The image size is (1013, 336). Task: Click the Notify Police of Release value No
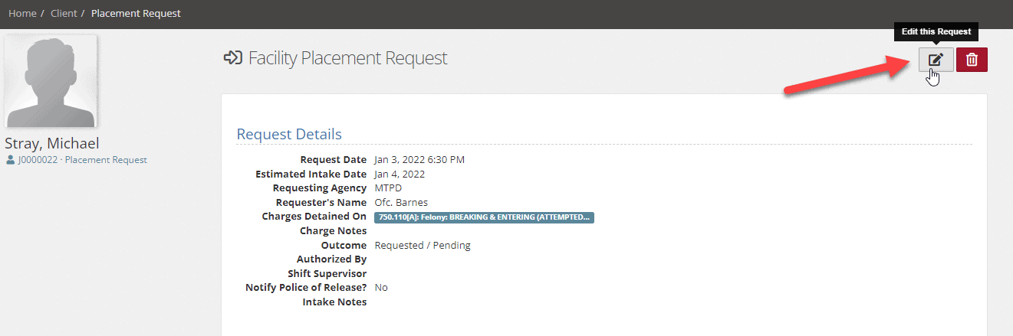coord(381,288)
